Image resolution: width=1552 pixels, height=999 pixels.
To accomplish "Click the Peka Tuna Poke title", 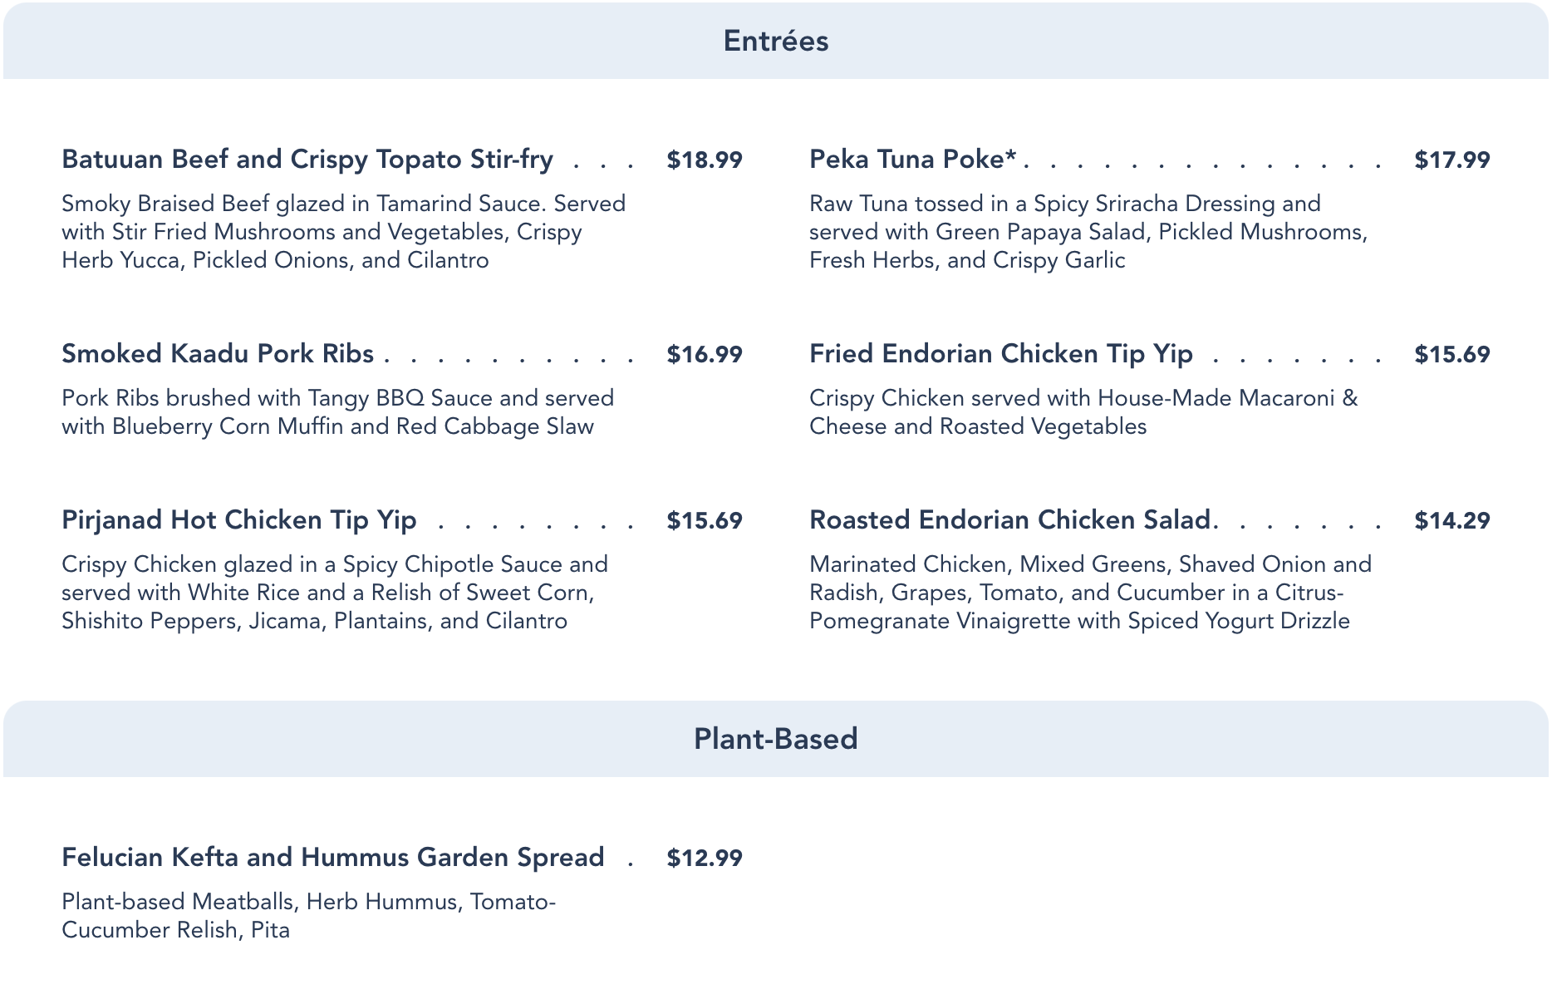I will [x=912, y=159].
